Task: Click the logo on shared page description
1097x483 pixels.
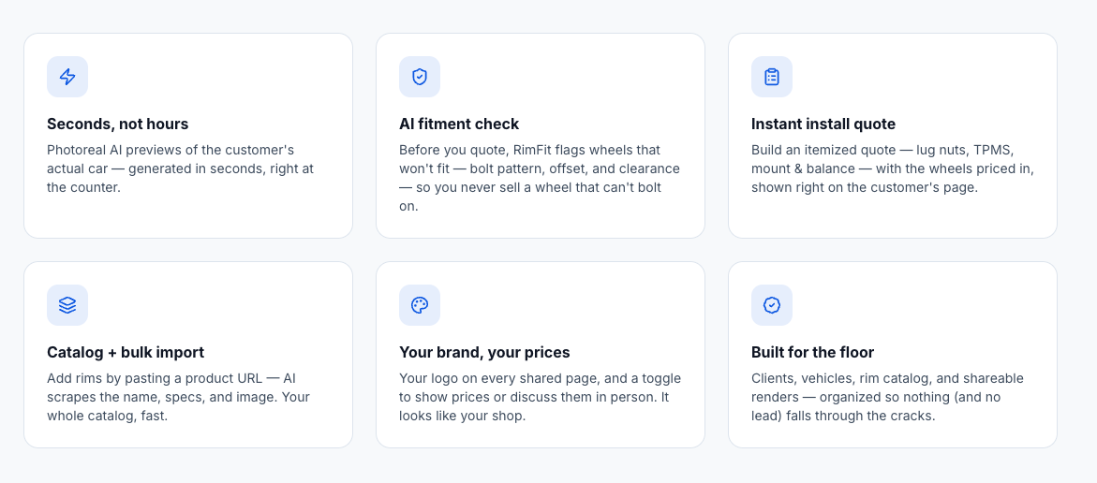Action: (541, 397)
